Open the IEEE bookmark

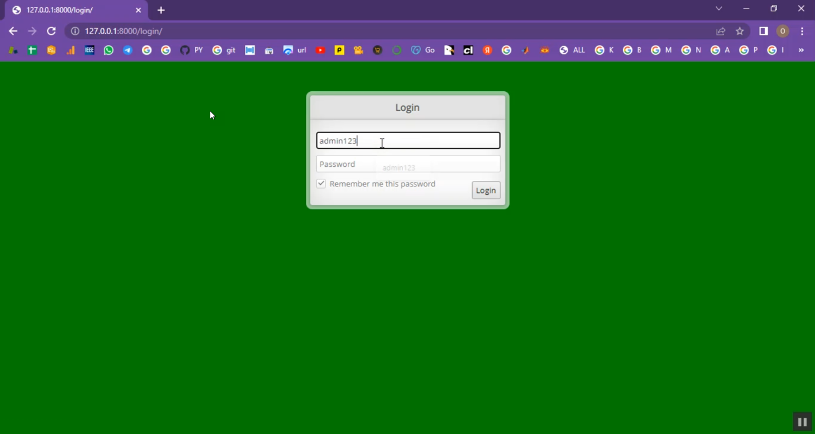pos(90,50)
